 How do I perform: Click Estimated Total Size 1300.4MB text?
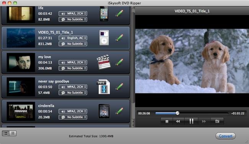click(91, 136)
